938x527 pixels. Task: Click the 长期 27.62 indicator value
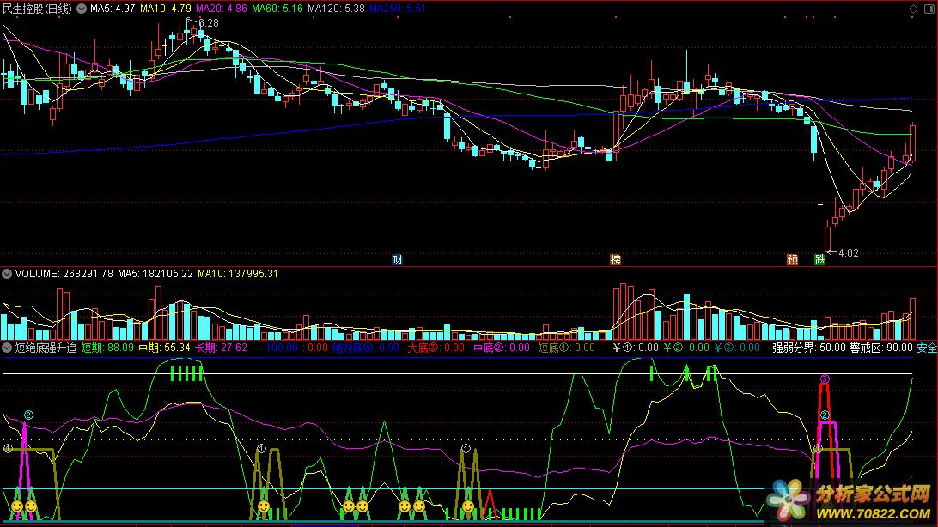(x=222, y=348)
